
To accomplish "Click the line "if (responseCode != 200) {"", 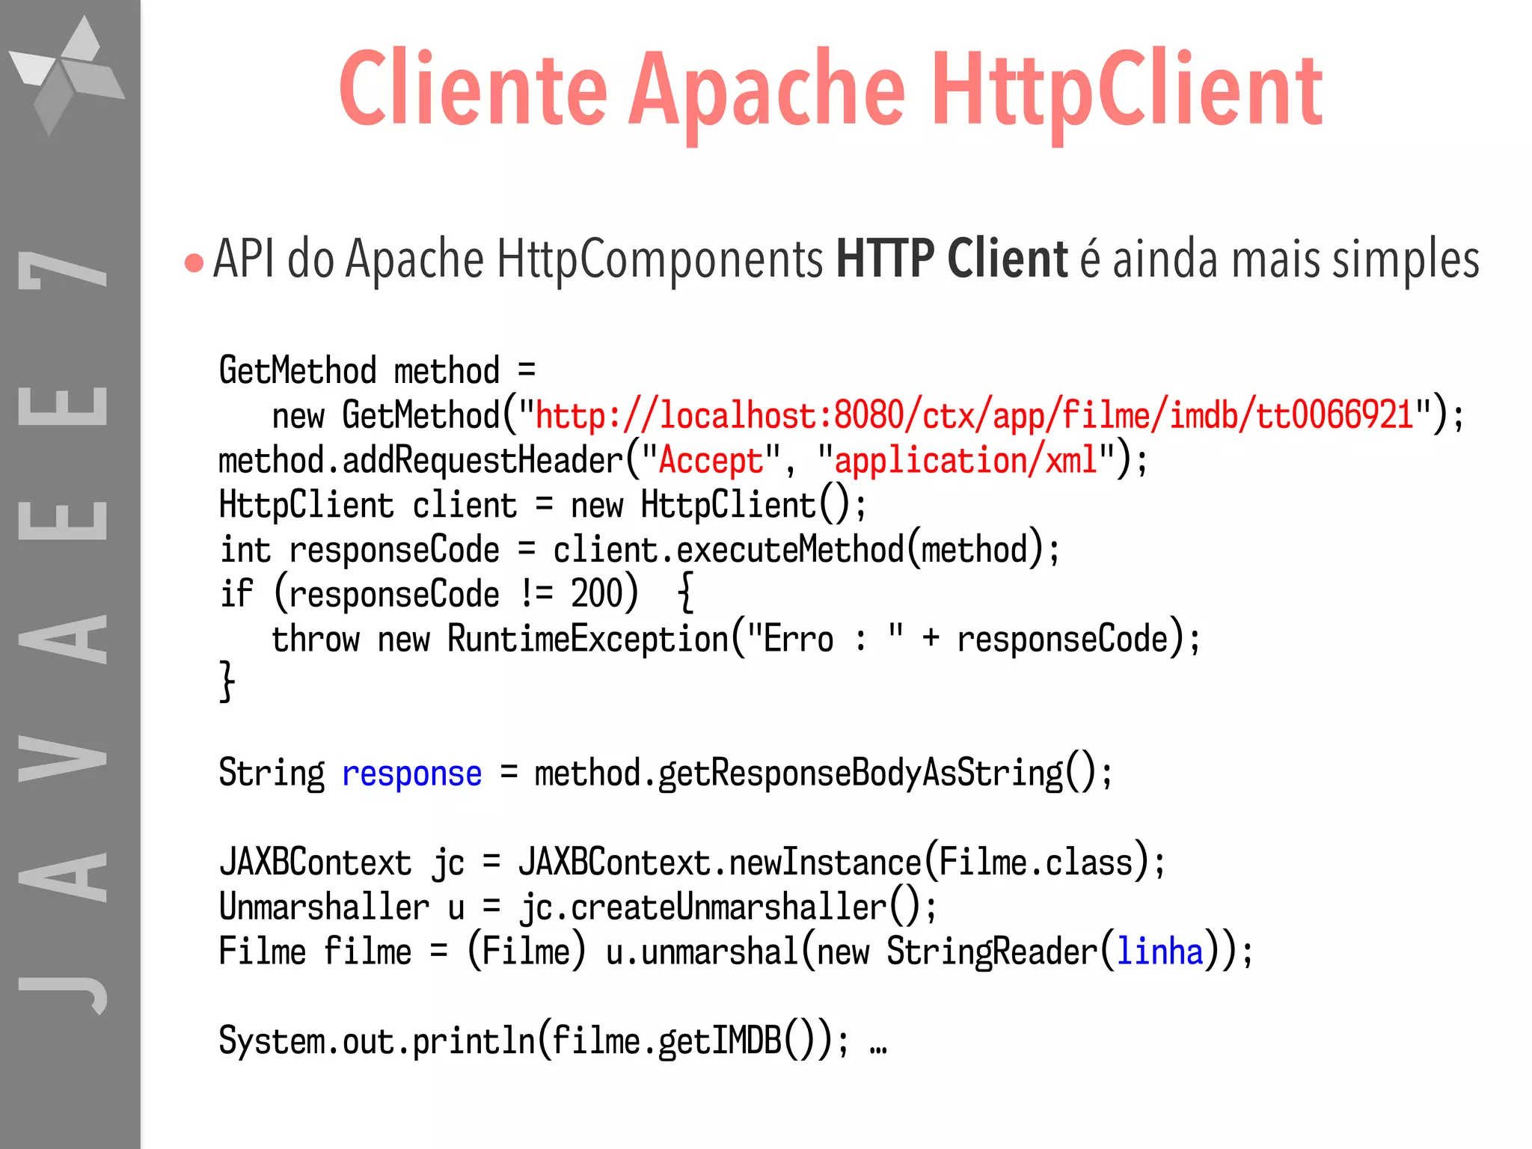I will click(457, 594).
